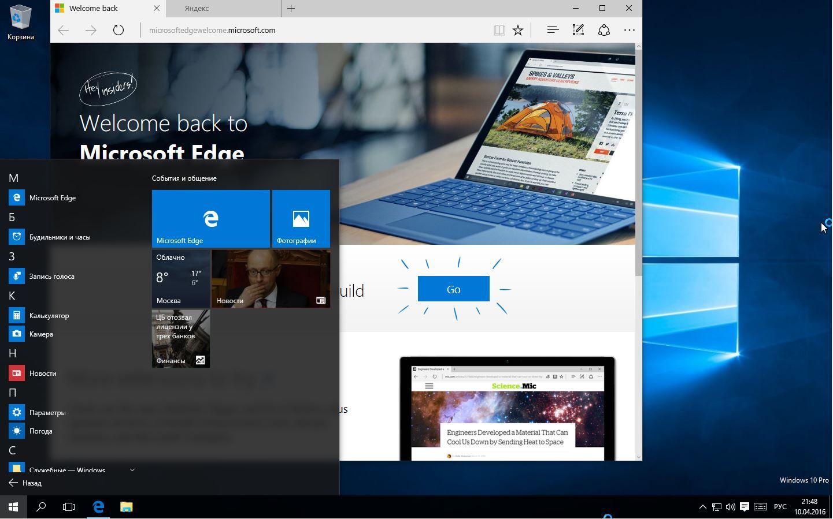Close the Welcome back tab
This screenshot has height=519, width=833.
[157, 8]
